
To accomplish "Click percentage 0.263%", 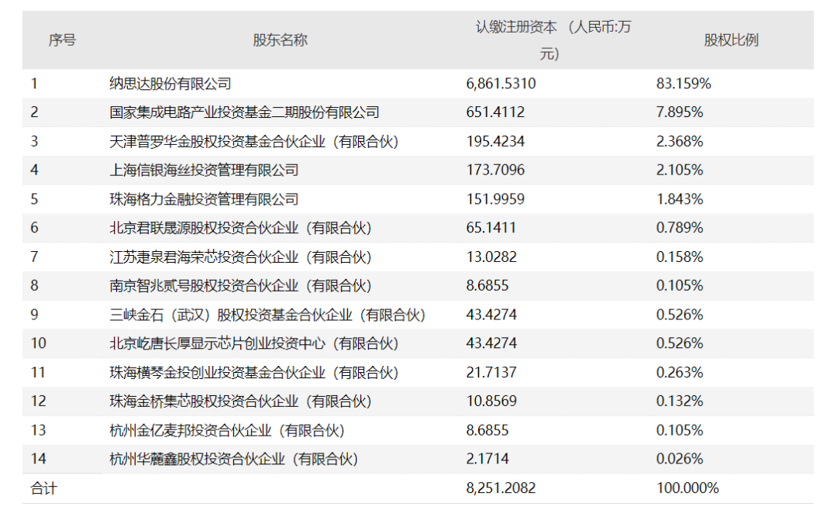I will [x=680, y=372].
